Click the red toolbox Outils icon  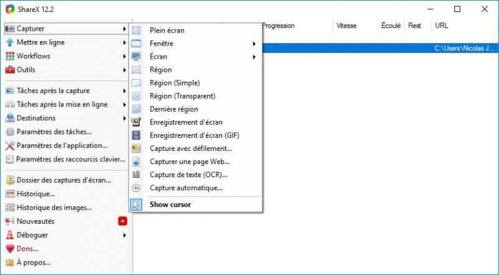[10, 70]
